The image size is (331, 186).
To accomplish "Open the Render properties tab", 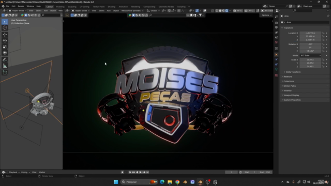I will pos(276,23).
